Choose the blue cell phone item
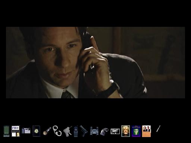191x143 pixels. tap(76, 131)
